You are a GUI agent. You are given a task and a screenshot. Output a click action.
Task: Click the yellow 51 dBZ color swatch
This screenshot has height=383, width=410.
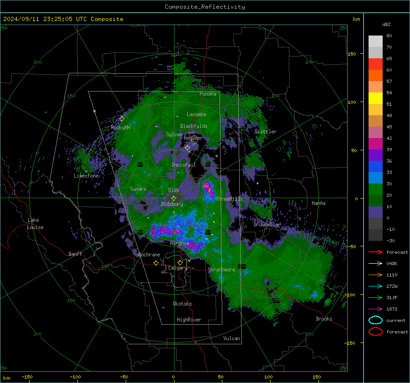pos(375,98)
